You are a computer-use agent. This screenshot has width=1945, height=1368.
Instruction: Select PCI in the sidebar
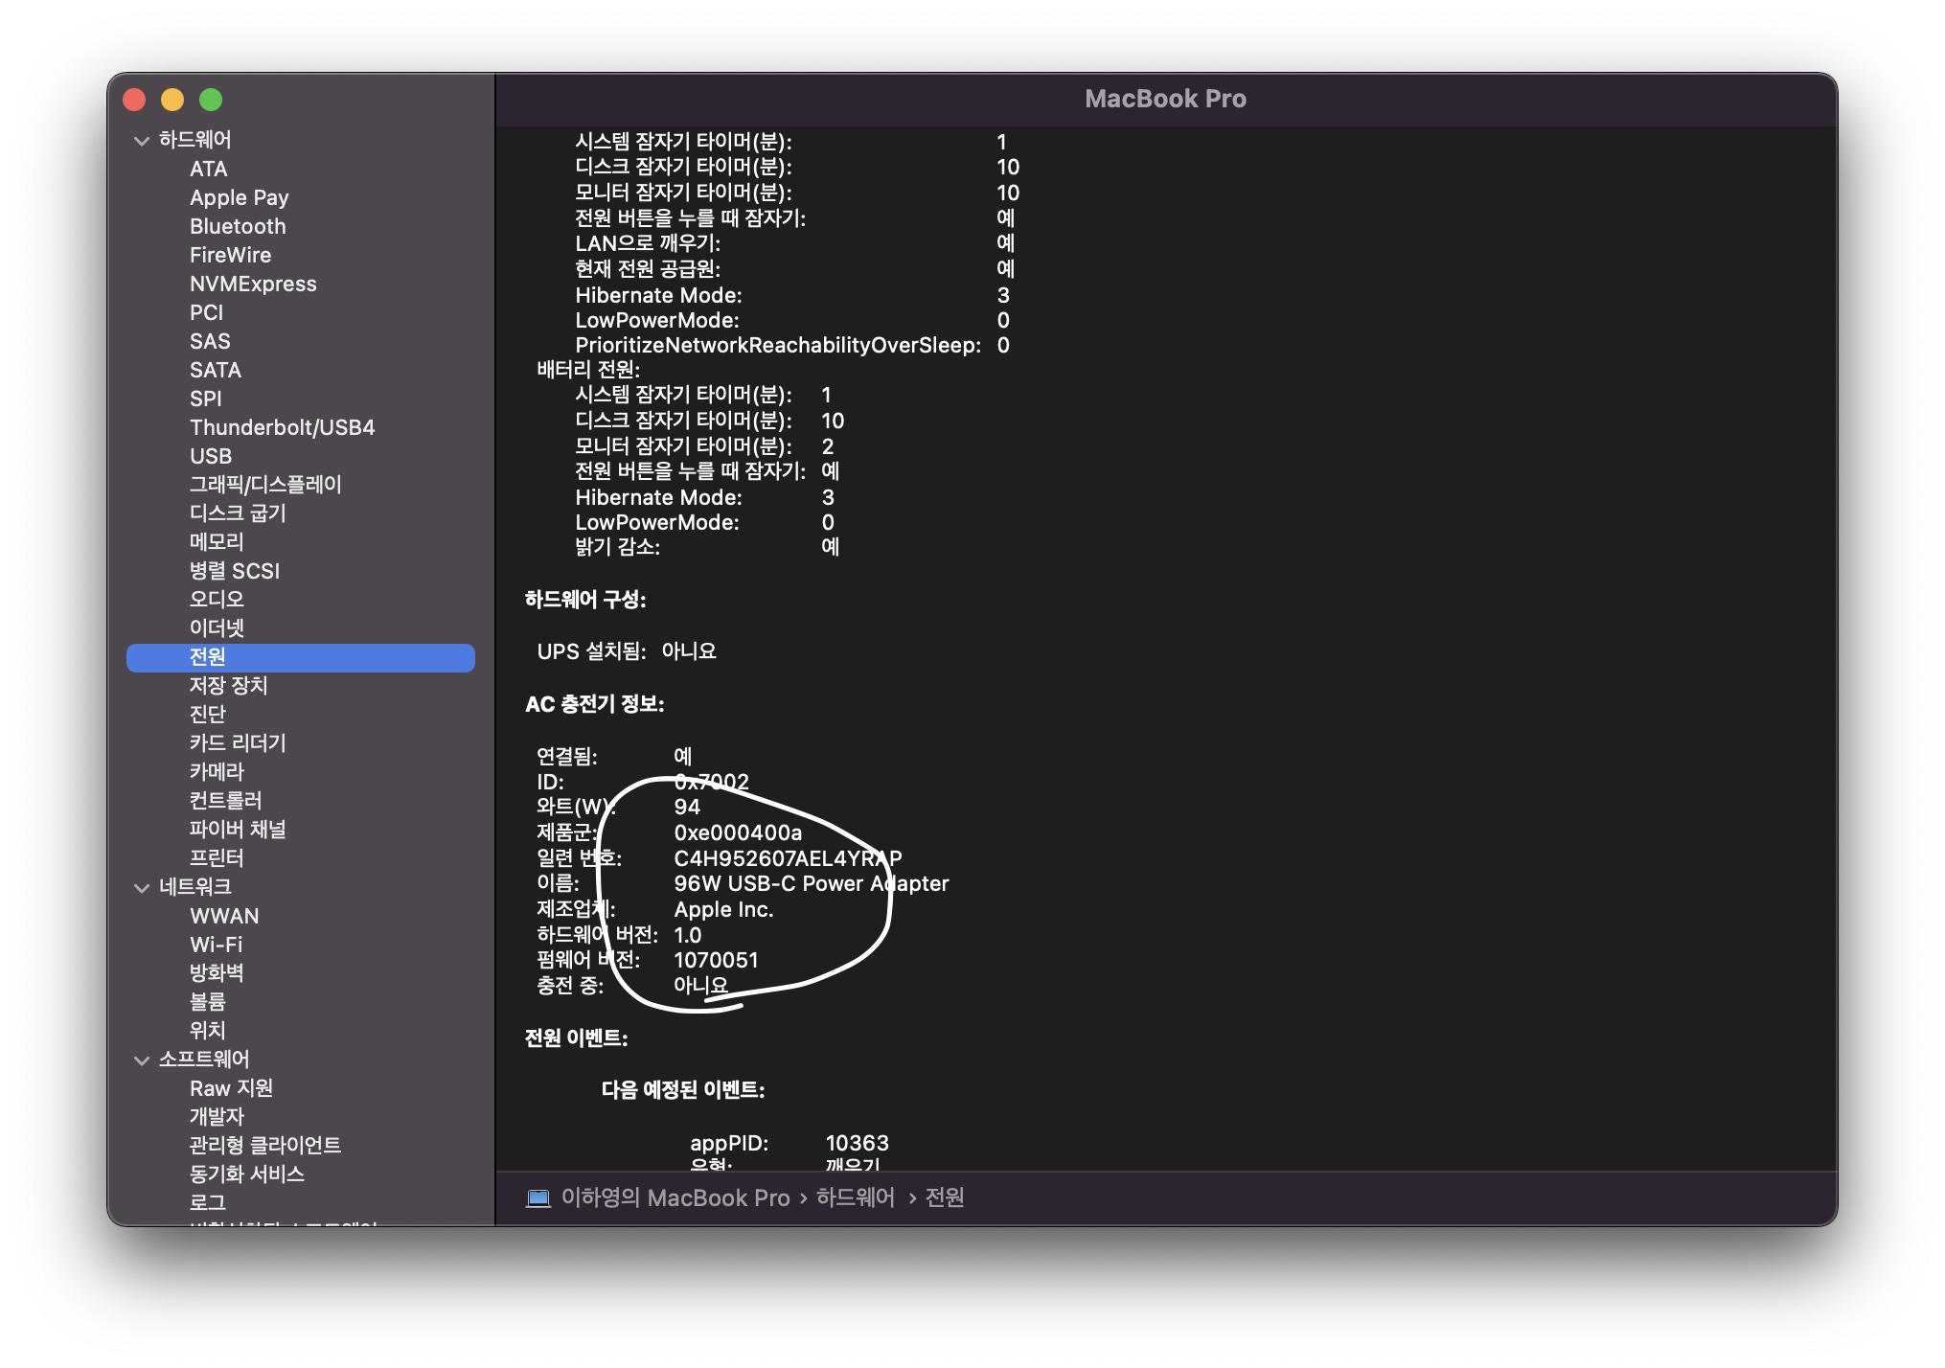click(207, 313)
